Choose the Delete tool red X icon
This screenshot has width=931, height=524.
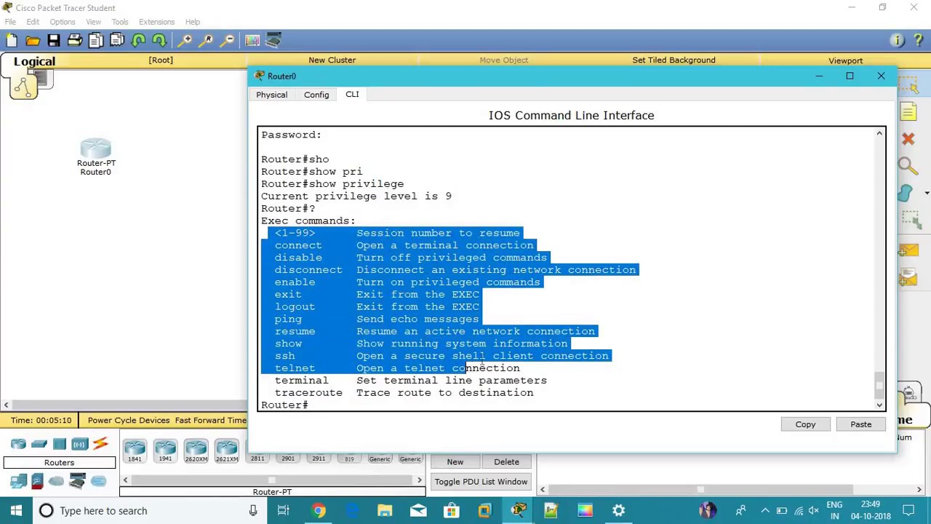[908, 139]
